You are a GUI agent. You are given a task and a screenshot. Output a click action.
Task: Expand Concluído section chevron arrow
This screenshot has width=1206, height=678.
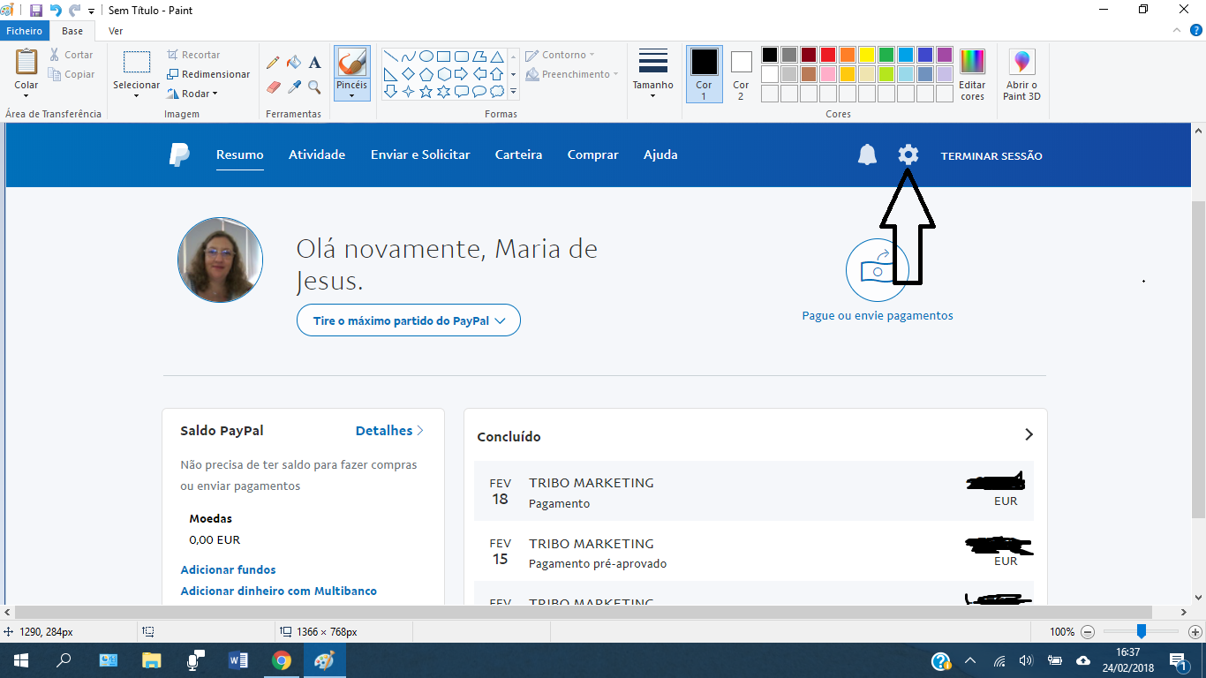pyautogui.click(x=1029, y=434)
